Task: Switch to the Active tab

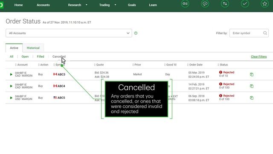Action: tap(14, 48)
